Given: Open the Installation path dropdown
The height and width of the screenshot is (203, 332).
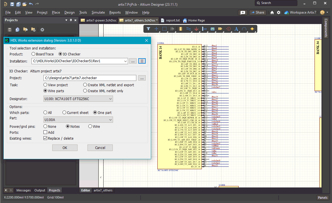Looking at the screenshot, I should pos(126,61).
